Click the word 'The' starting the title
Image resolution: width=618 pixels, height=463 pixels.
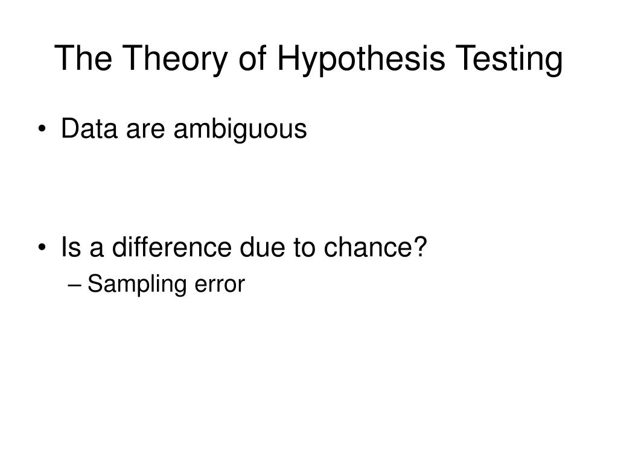tap(83, 58)
